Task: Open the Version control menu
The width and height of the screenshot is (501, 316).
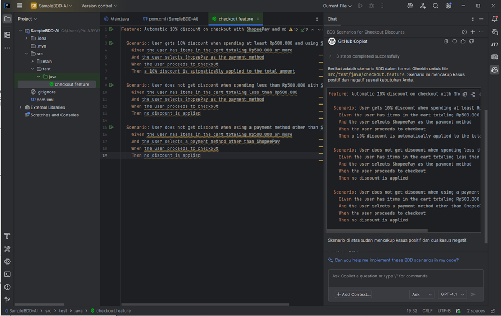Action: click(99, 6)
